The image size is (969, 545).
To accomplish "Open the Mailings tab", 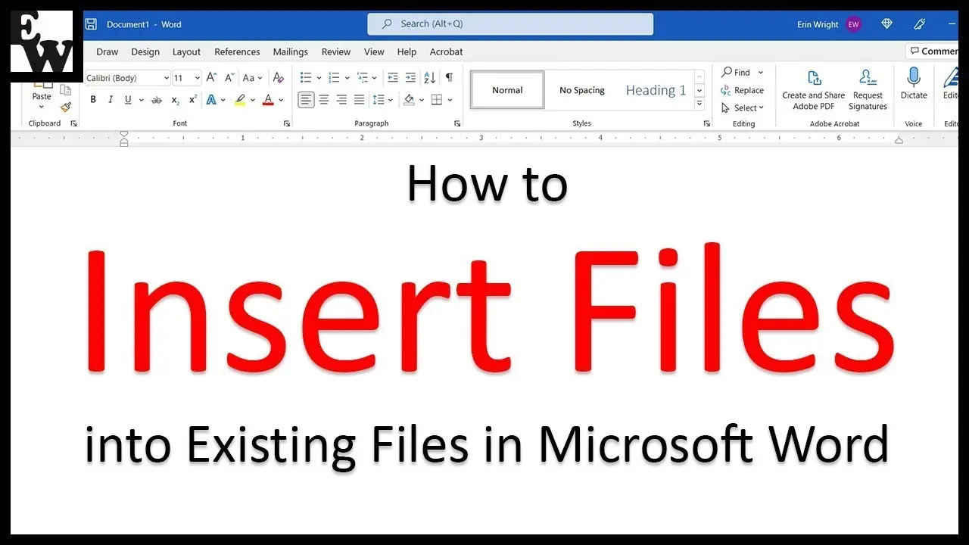I will point(291,51).
